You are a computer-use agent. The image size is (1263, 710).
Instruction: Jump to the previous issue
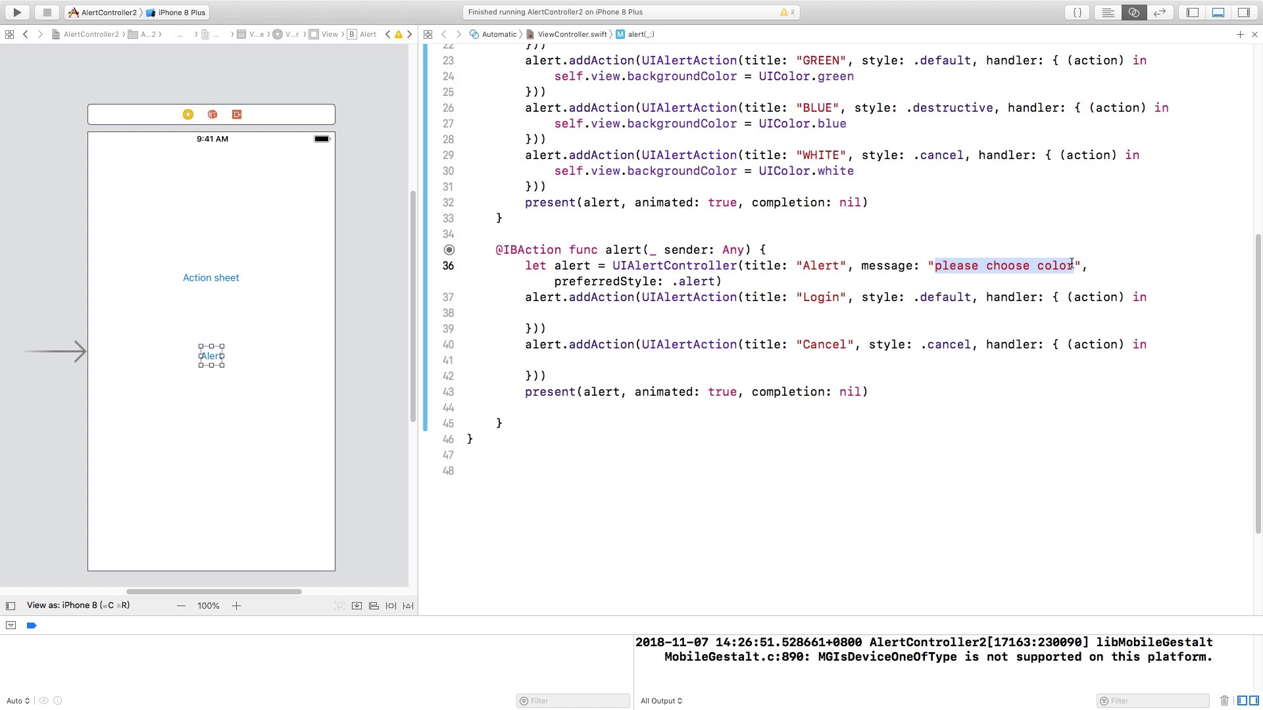(x=387, y=34)
